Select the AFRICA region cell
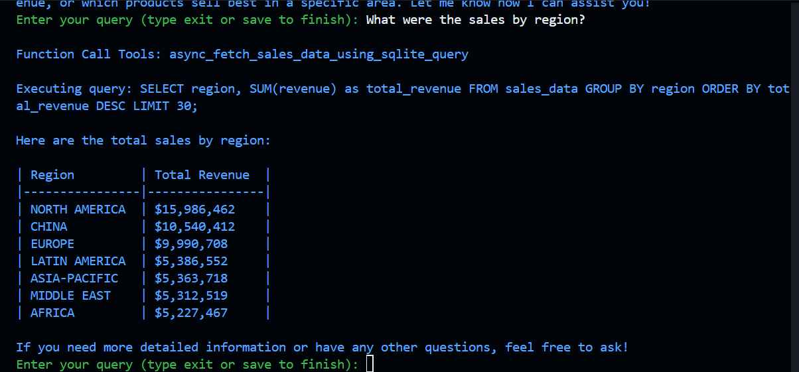The width and height of the screenshot is (799, 372). [x=52, y=313]
